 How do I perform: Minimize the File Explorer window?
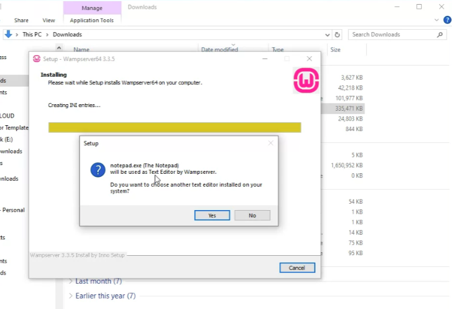397,6
